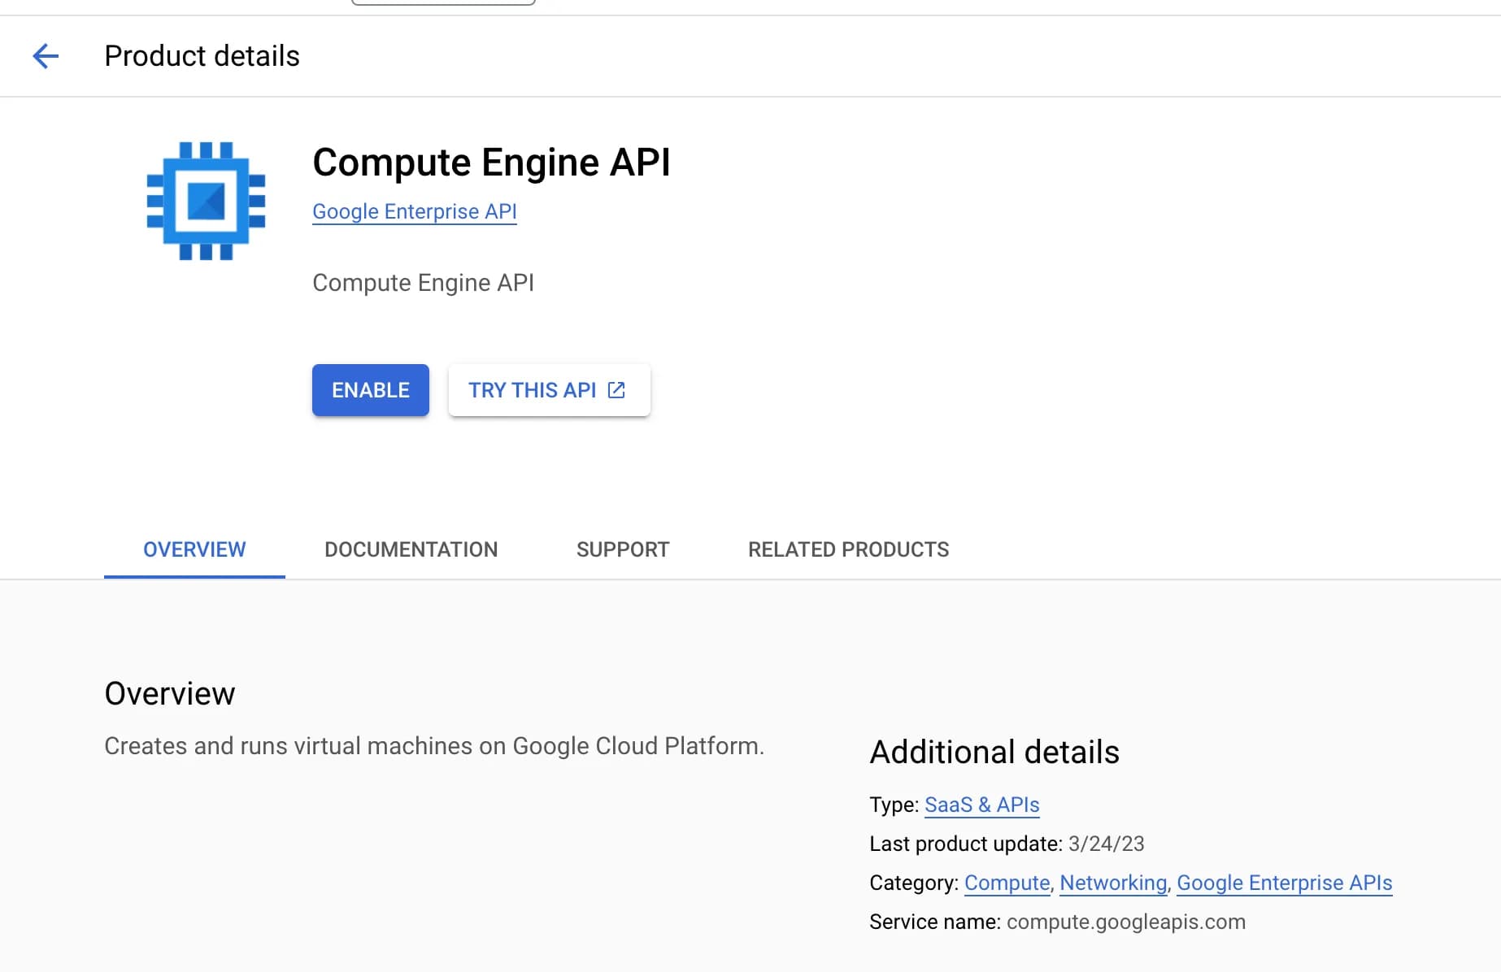Click the external link icon in Try This API
The image size is (1501, 972).
click(x=617, y=390)
